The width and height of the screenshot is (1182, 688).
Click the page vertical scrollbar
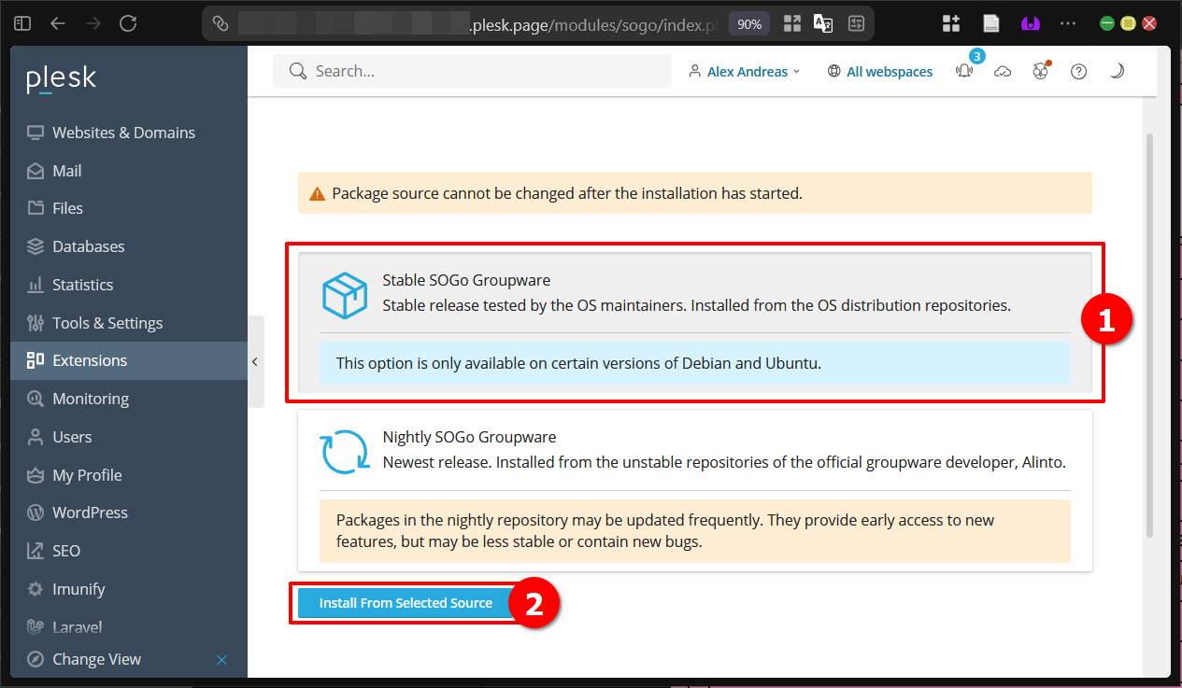click(x=1149, y=335)
